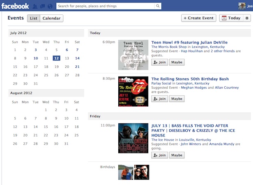Type in the people and places search box
The image size is (253, 185).
point(106,6)
